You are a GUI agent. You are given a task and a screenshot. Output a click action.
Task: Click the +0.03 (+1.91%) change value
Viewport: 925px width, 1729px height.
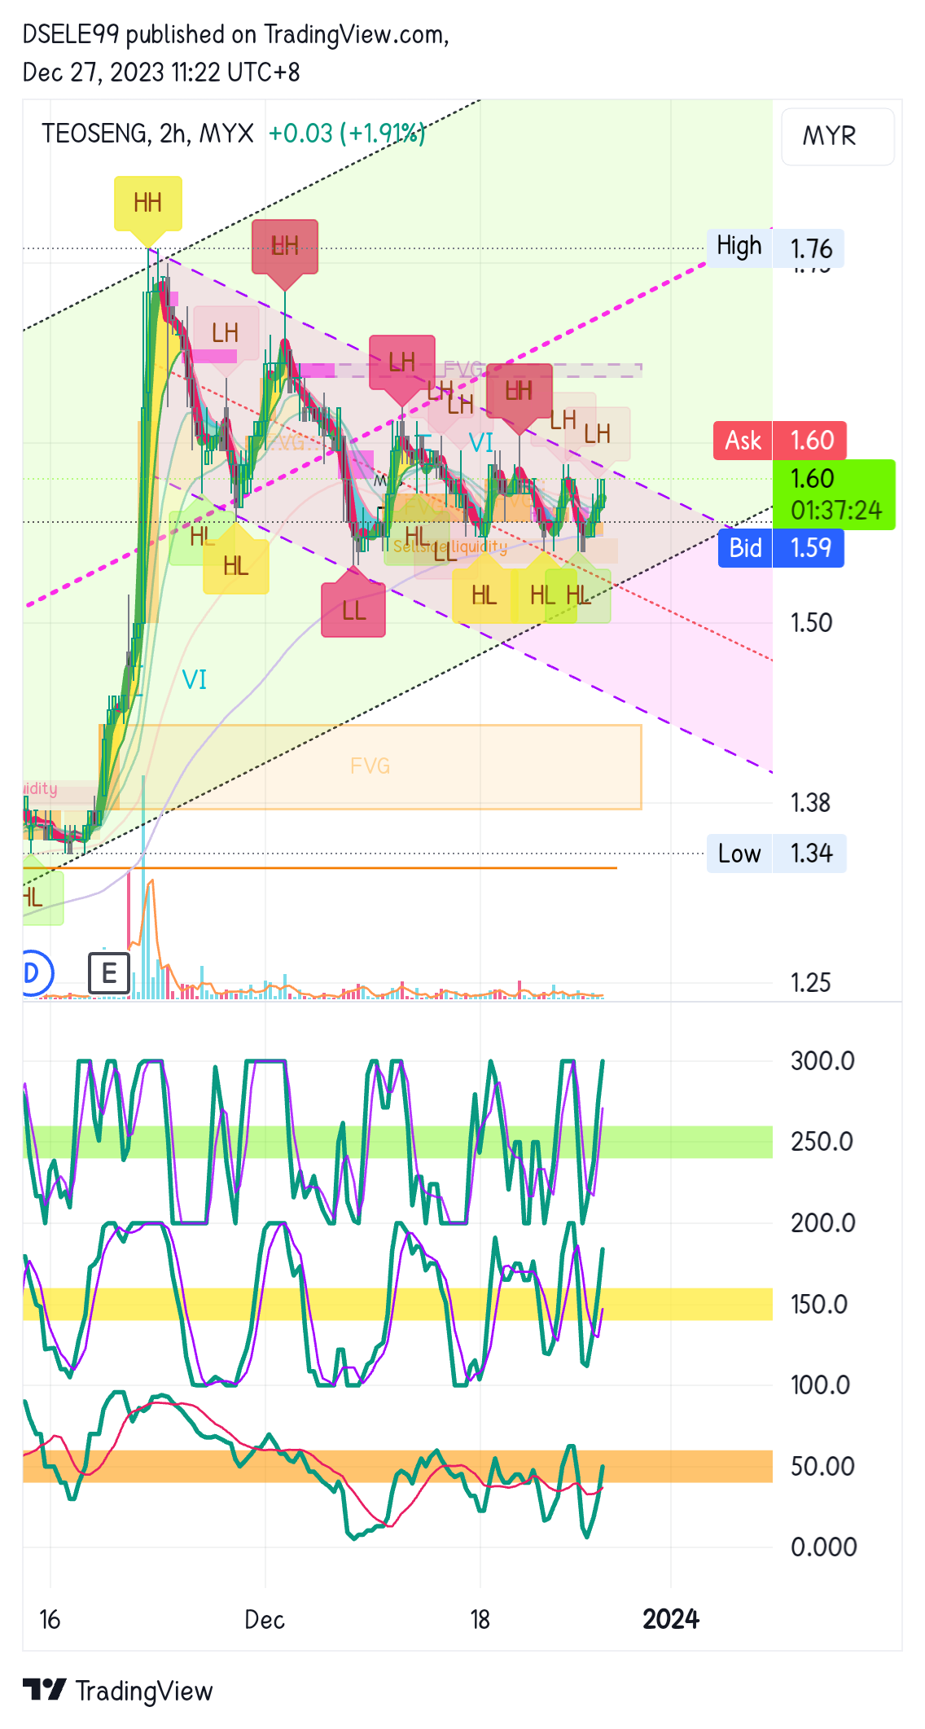pos(347,134)
